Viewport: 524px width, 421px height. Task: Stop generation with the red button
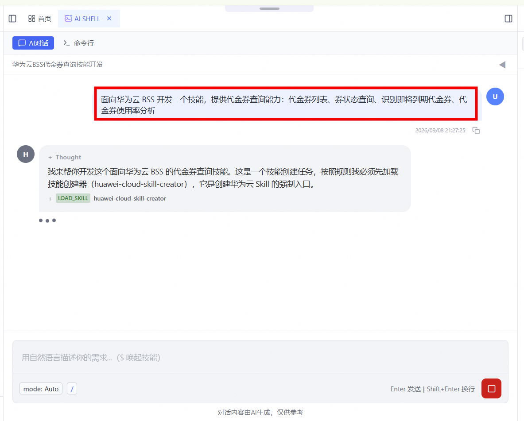click(491, 389)
